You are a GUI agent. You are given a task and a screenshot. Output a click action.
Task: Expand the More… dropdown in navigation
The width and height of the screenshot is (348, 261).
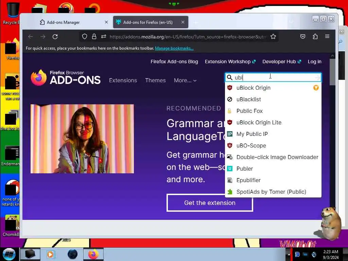point(185,80)
